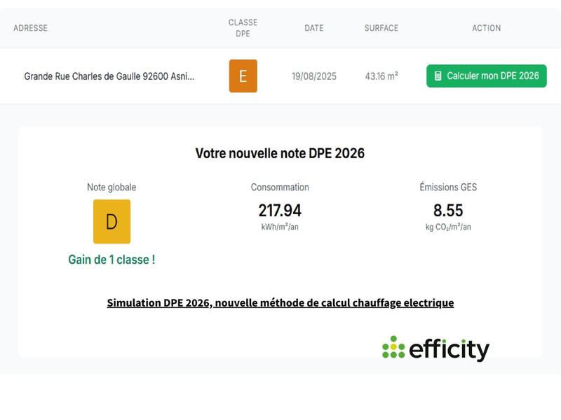Image resolution: width=561 pixels, height=420 pixels.
Task: Click the 43.16 m² surface value
Action: pos(381,76)
